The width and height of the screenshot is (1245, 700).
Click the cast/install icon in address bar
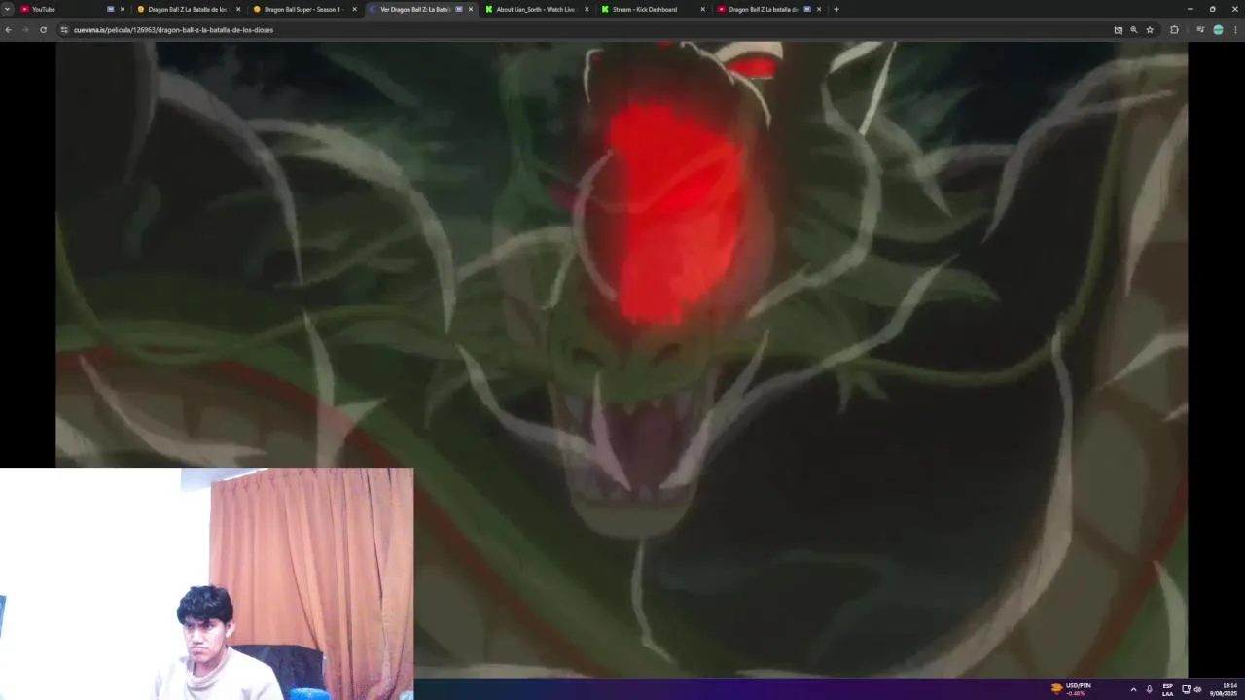click(1118, 30)
